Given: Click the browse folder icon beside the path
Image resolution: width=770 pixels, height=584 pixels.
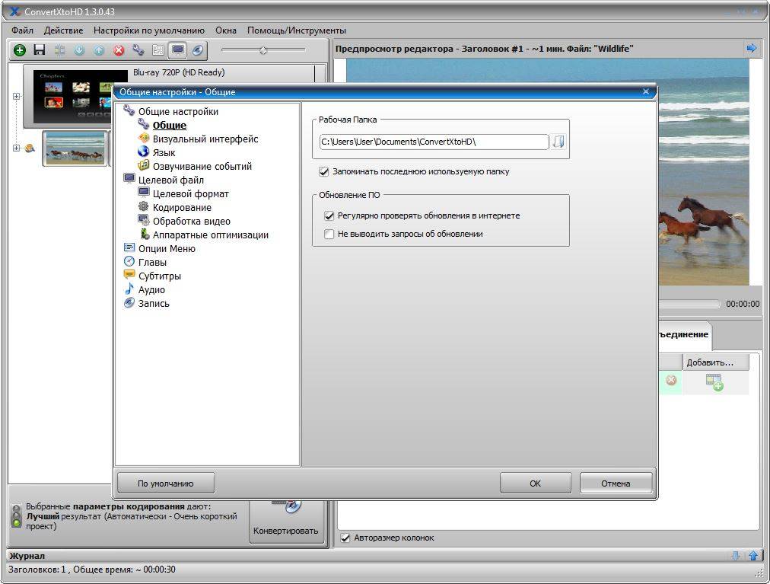Looking at the screenshot, I should click(558, 142).
